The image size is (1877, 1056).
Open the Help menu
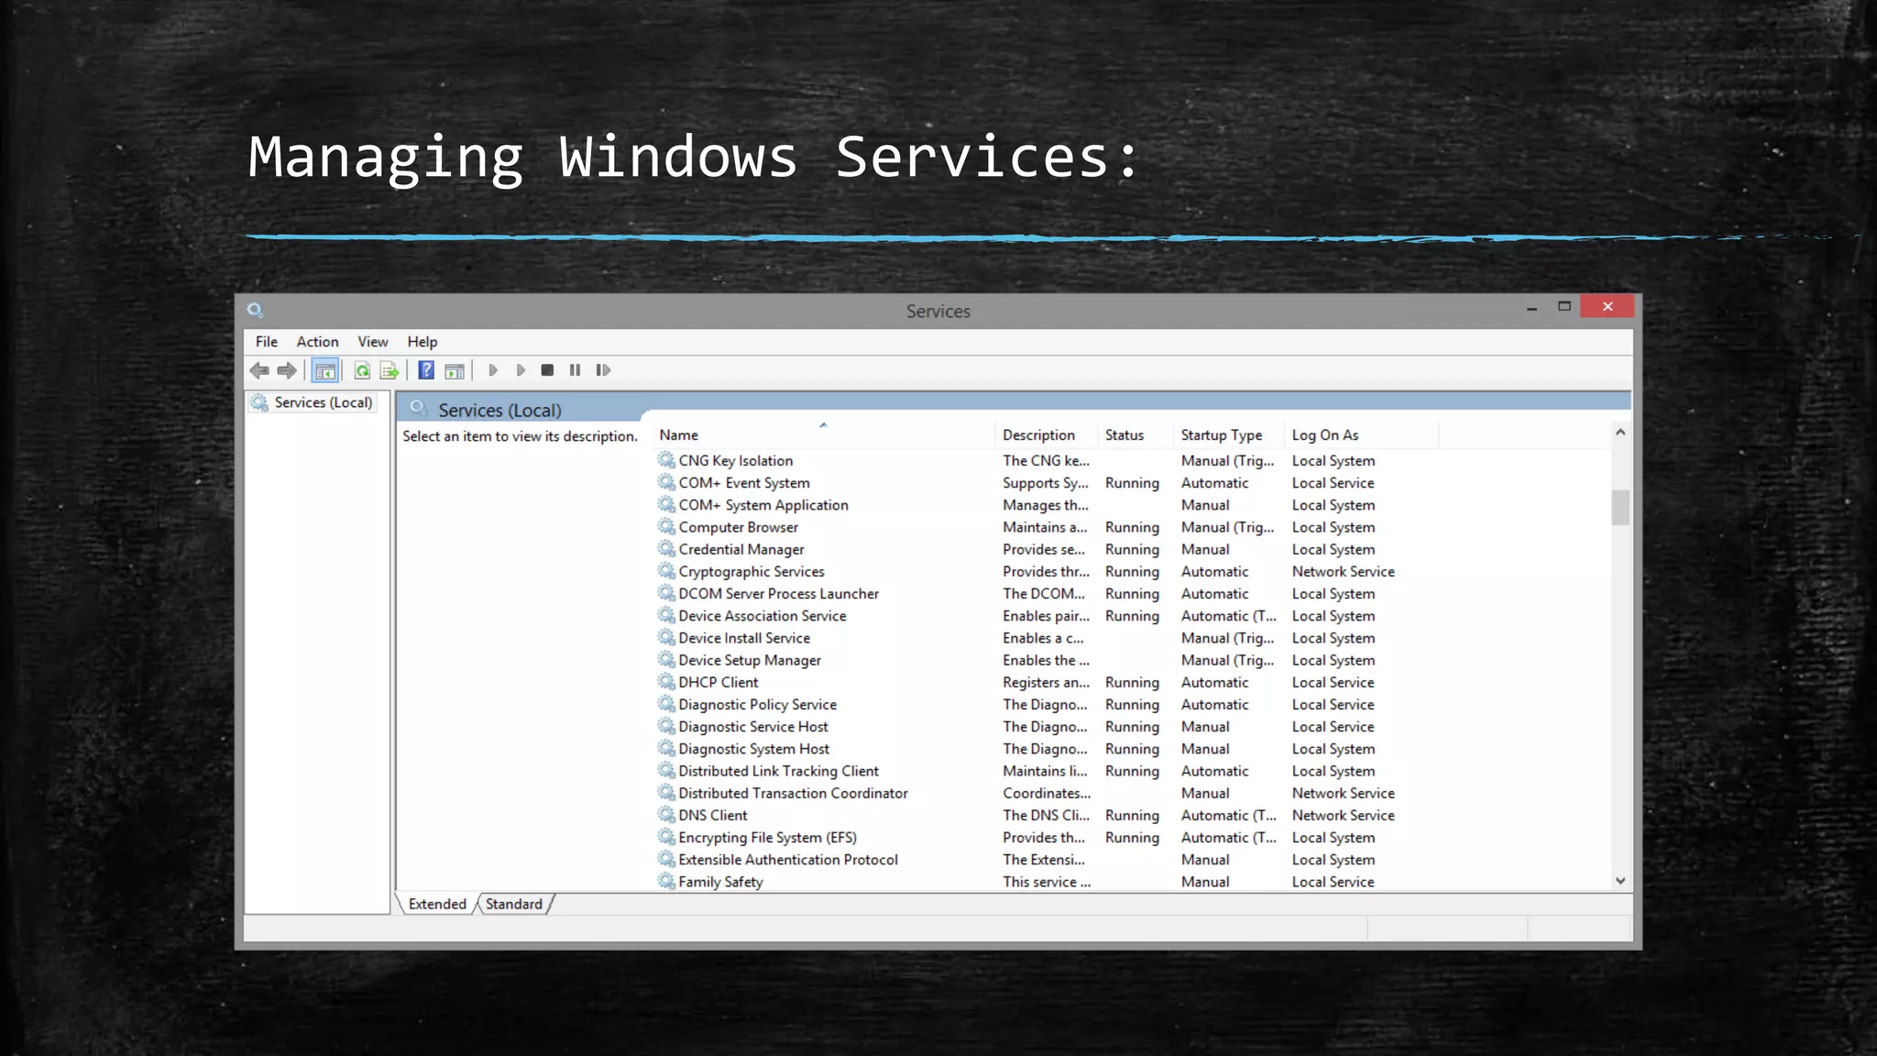pyautogui.click(x=423, y=341)
